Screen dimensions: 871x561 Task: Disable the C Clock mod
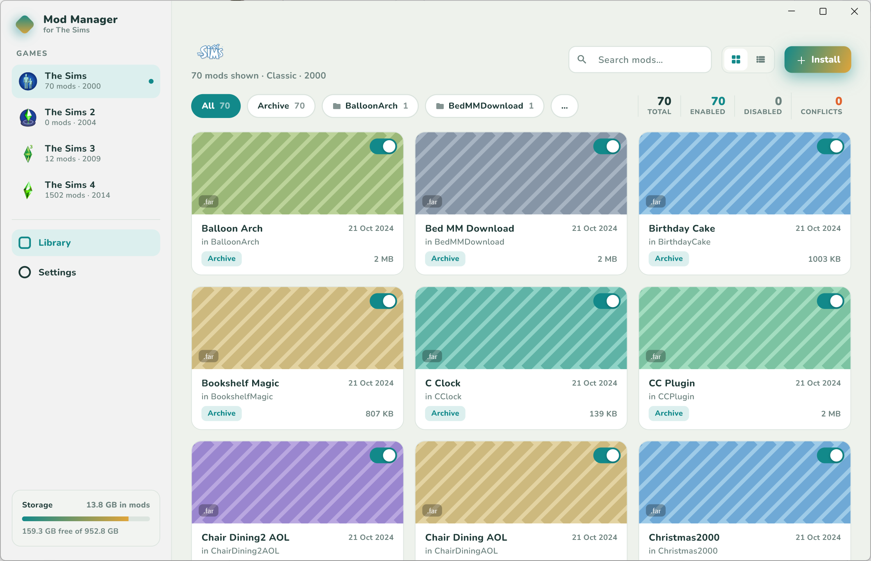click(x=607, y=301)
